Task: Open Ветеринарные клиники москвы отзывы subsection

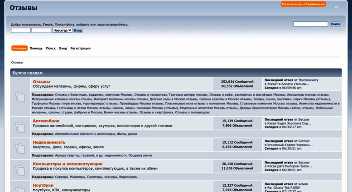Action: click(62, 99)
